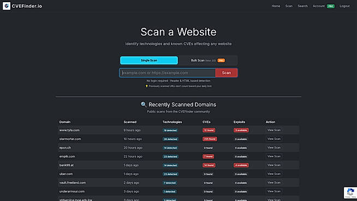Click the reCAPTCHA badge icon
357x201 pixels.
click(350, 193)
